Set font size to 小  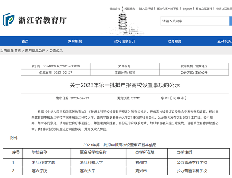pos(183,98)
